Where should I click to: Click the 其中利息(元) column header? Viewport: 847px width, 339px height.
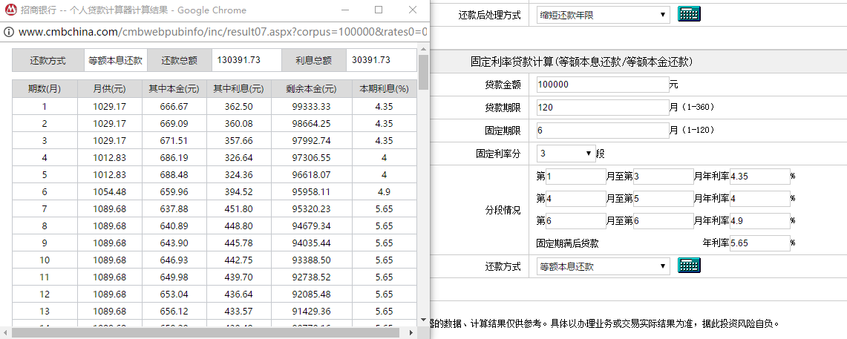pos(239,89)
